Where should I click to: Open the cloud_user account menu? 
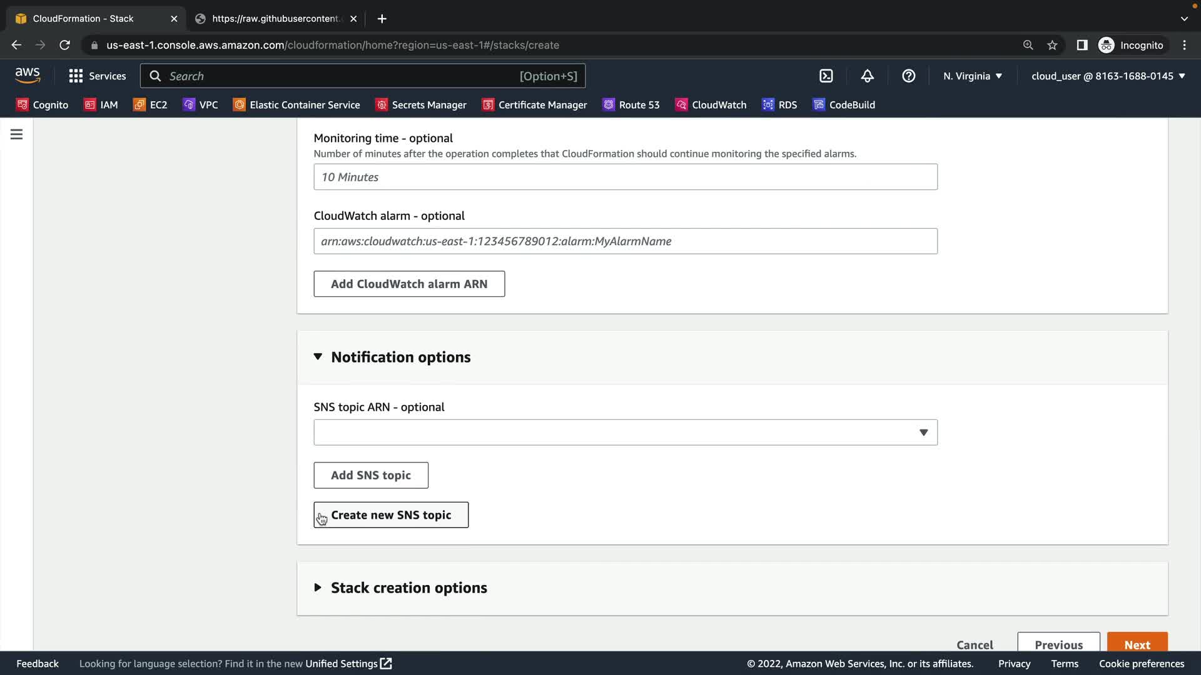point(1108,76)
